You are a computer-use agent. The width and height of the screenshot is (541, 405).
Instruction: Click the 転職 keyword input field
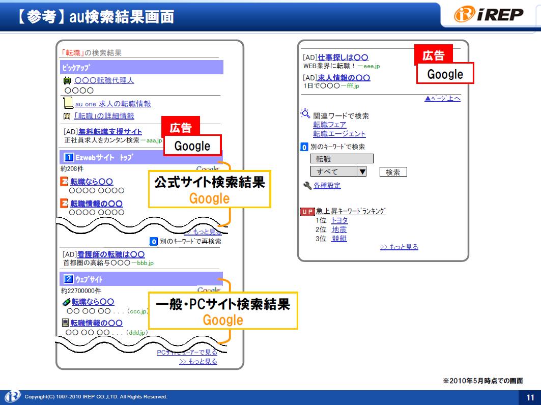[x=341, y=159]
